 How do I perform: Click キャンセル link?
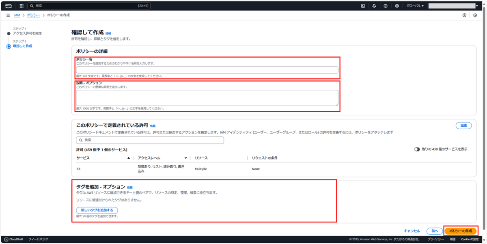[x=412, y=231]
